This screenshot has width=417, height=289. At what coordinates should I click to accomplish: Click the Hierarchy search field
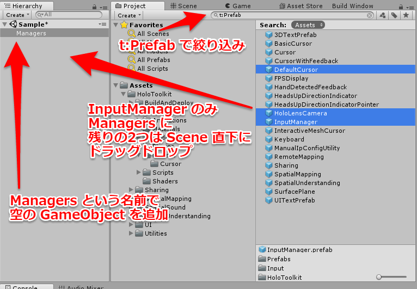click(x=69, y=15)
